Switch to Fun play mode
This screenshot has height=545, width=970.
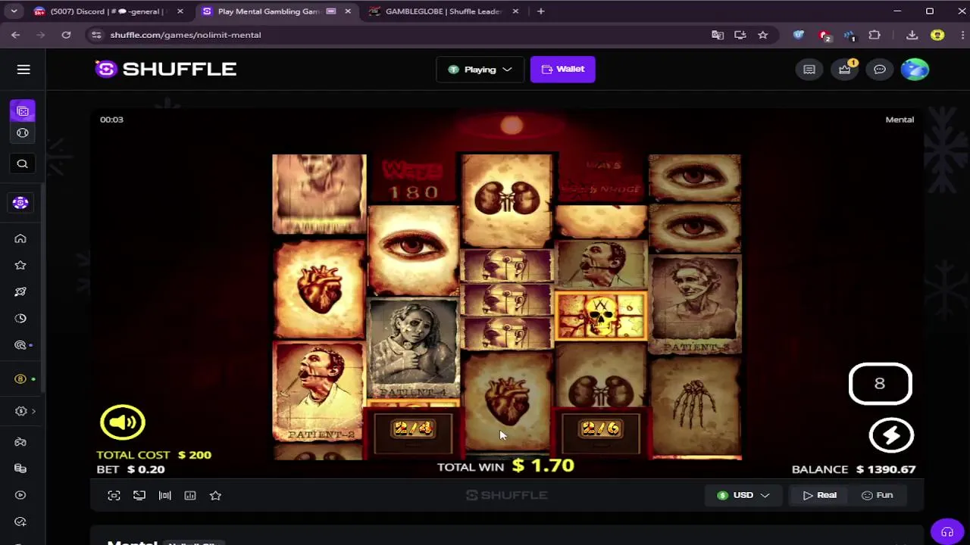[877, 495]
